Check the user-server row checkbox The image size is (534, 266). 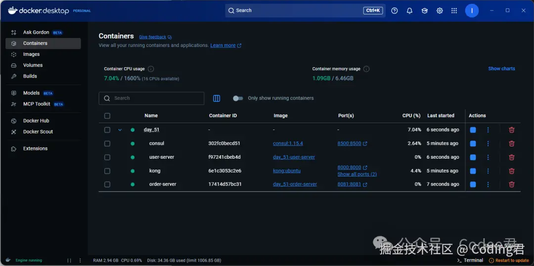[x=107, y=157]
